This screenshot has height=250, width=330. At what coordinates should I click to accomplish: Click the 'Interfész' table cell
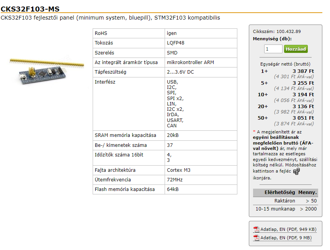coord(129,104)
